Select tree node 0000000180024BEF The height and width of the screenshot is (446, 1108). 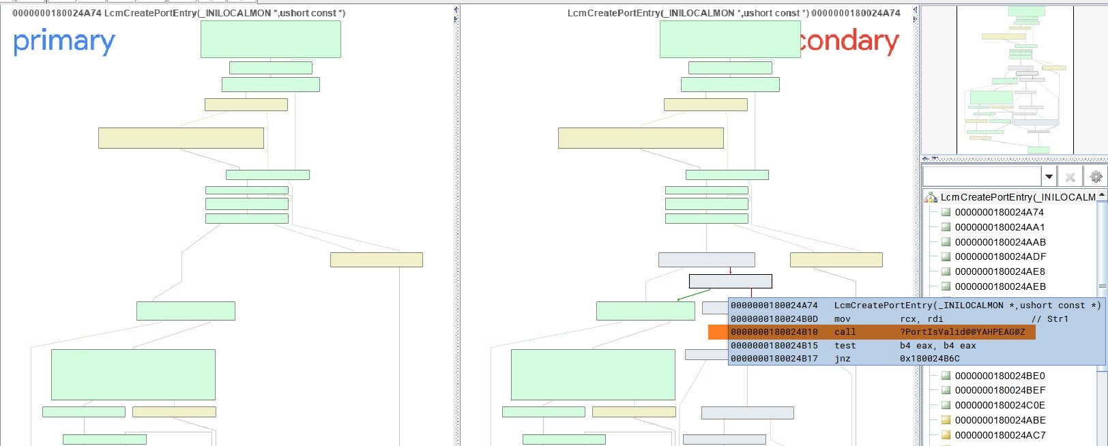(x=1000, y=390)
